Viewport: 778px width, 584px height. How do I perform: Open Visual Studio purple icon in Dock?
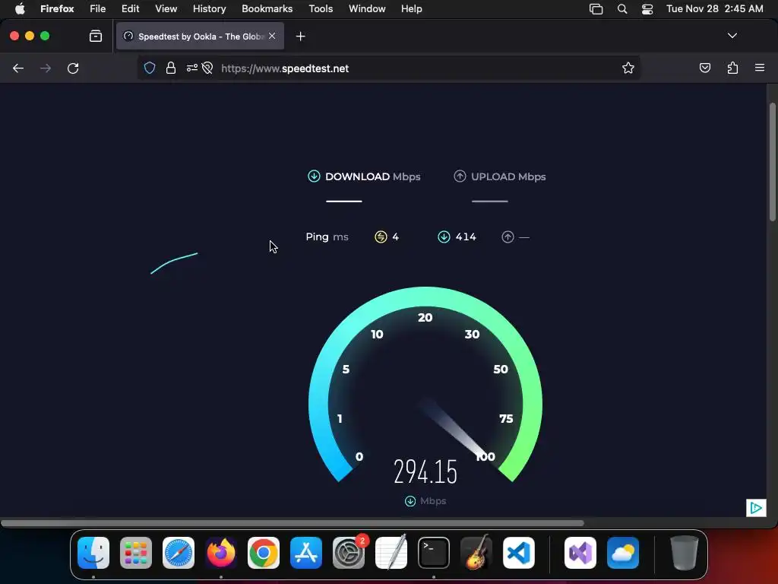580,553
